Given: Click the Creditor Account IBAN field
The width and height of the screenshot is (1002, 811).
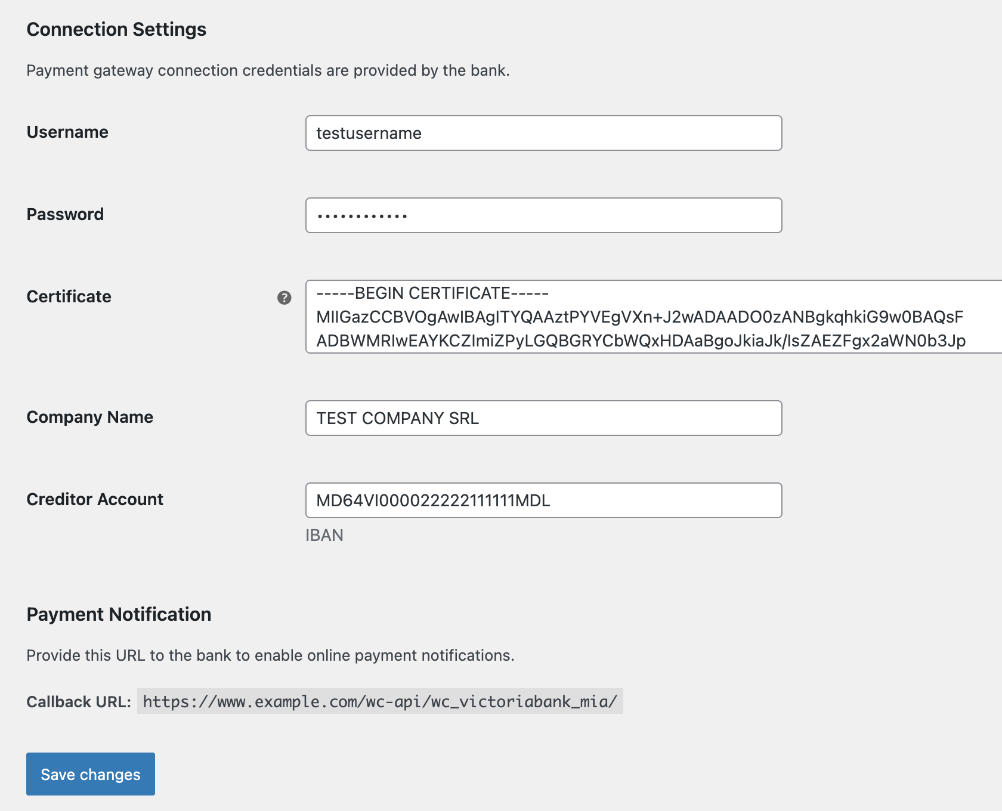Looking at the screenshot, I should click(543, 500).
